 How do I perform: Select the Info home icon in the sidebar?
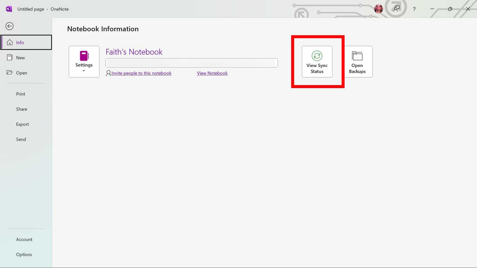coord(10,42)
